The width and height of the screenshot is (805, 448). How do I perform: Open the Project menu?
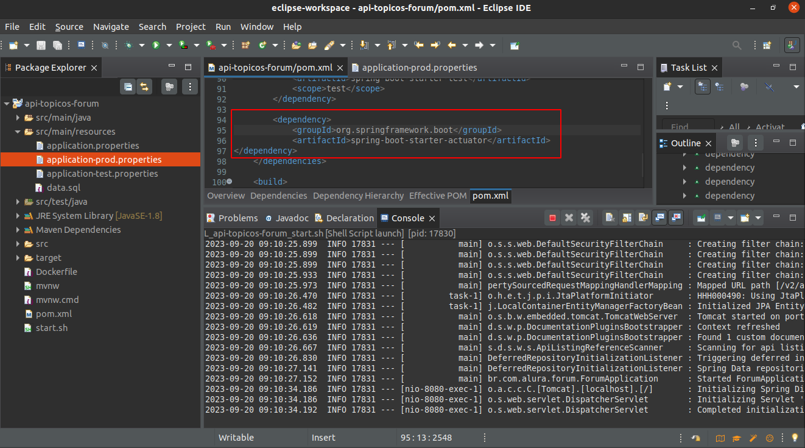click(x=191, y=27)
